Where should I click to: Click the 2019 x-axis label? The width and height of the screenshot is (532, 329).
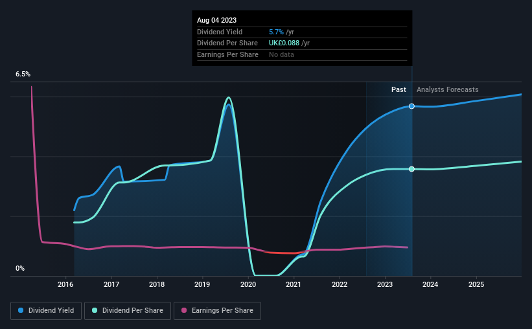tap(202, 284)
